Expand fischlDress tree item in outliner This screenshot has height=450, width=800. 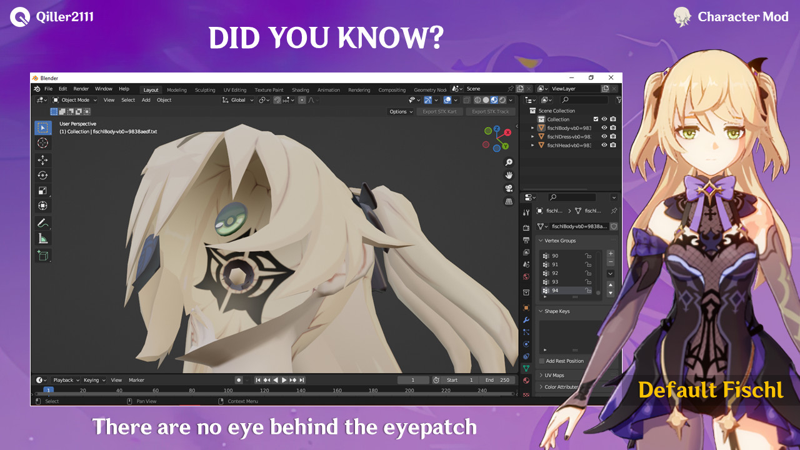tap(532, 136)
